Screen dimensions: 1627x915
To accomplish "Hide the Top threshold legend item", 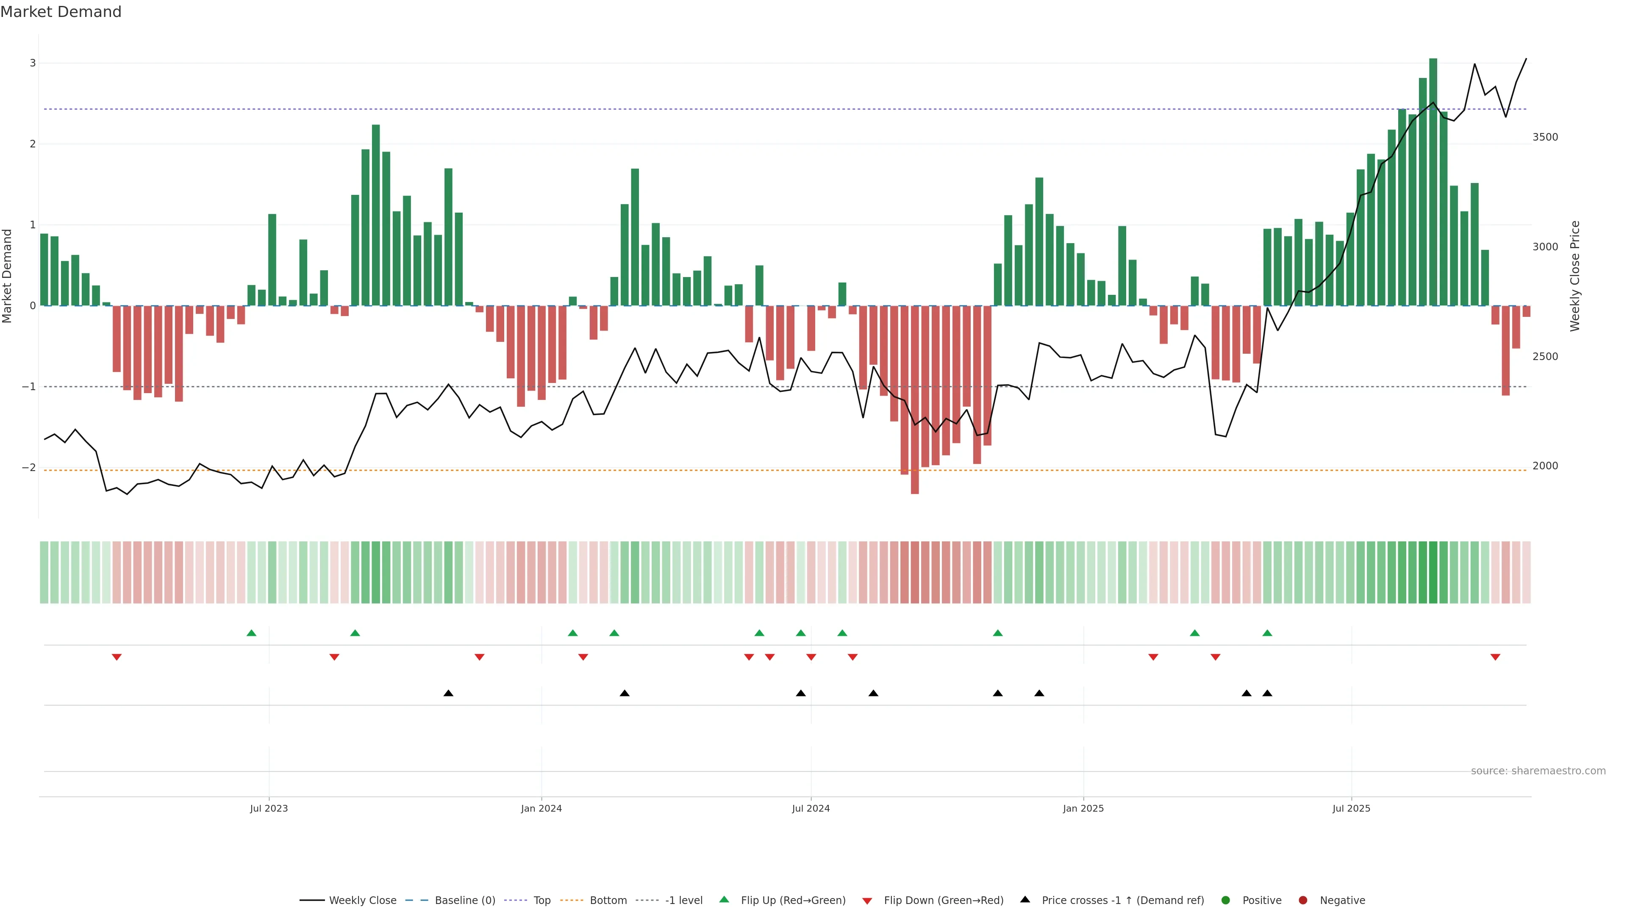I will click(x=541, y=900).
